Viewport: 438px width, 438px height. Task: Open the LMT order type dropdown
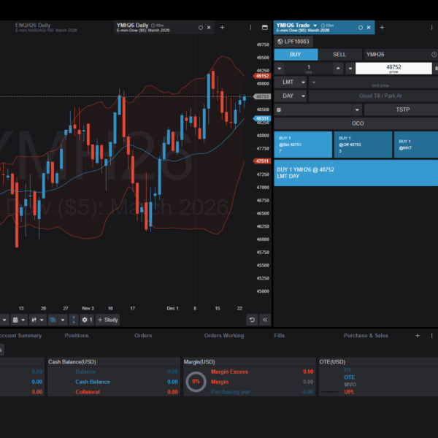(x=291, y=82)
